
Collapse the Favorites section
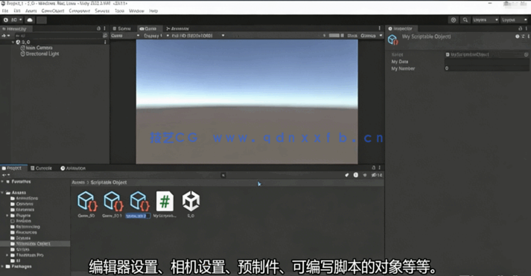point(3,182)
